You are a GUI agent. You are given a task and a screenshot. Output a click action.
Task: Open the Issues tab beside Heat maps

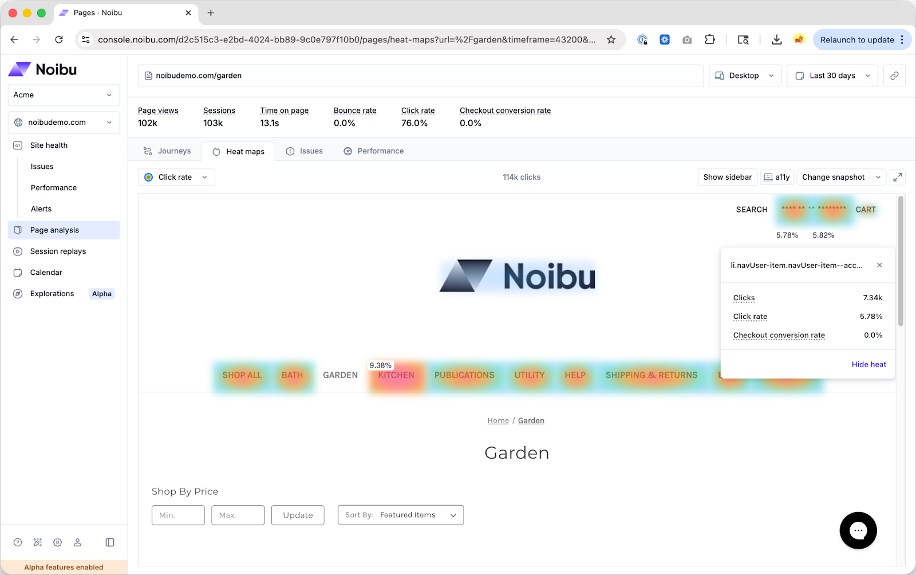click(x=305, y=151)
